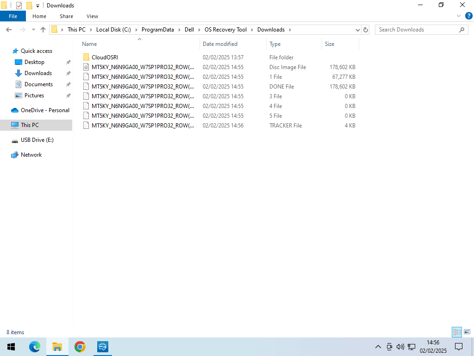Switch to large icons view
Screen dimensions: 474x356
[x=467, y=332]
